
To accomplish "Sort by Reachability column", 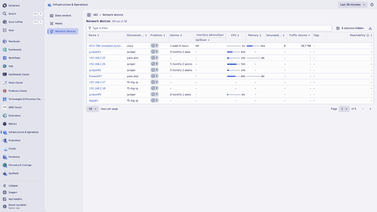I will tap(361, 35).
